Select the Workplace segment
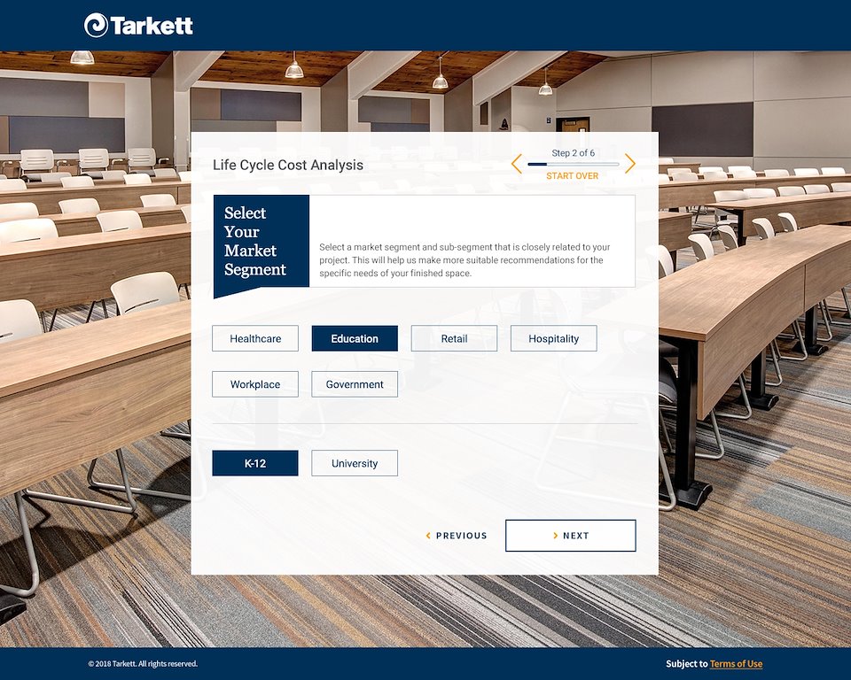The width and height of the screenshot is (851, 680). (255, 384)
